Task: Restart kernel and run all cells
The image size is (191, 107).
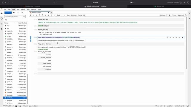Action: (x=54, y=15)
